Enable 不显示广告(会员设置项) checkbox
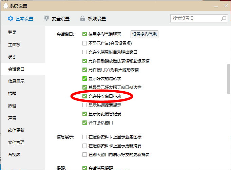 [x=84, y=43]
